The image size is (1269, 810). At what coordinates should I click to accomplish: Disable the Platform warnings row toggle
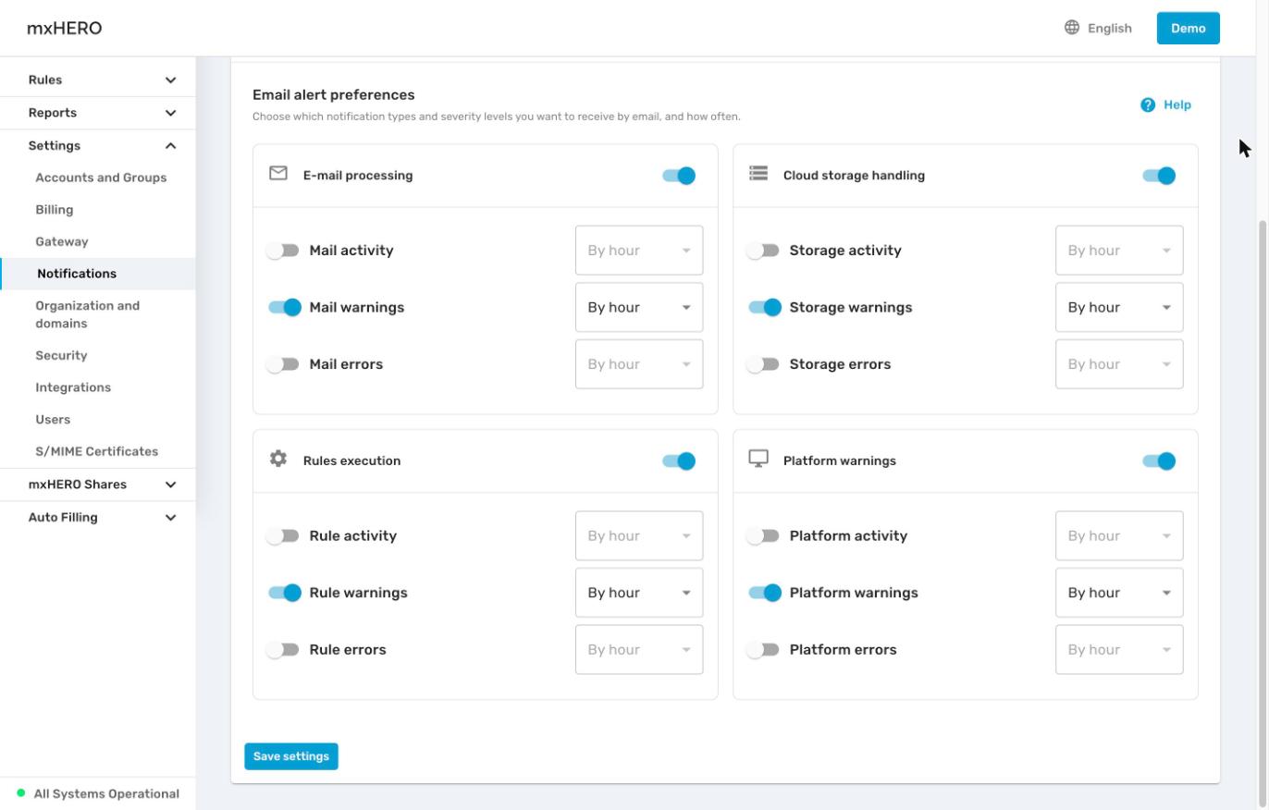(765, 593)
